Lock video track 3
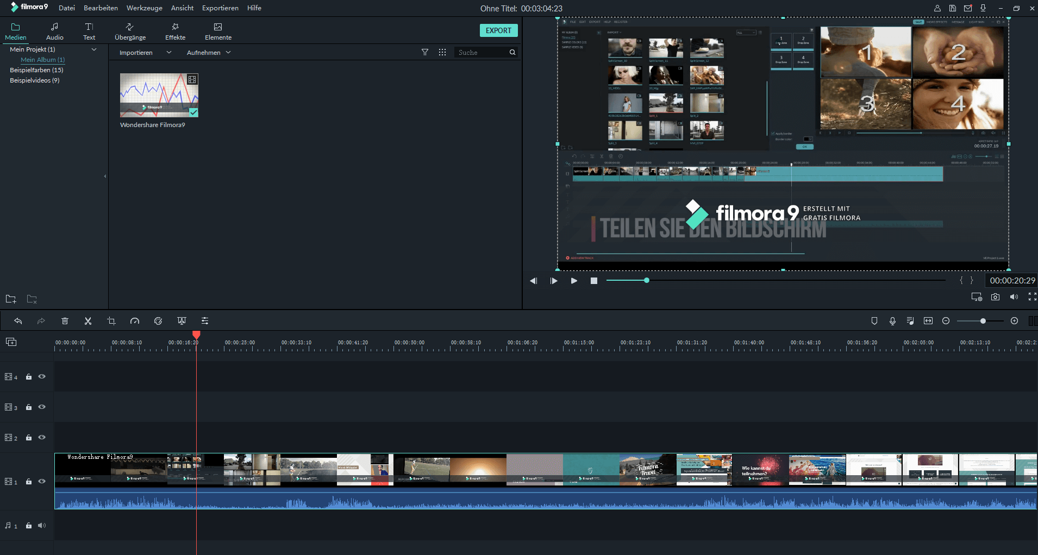Viewport: 1038px width, 555px height. pyautogui.click(x=29, y=407)
